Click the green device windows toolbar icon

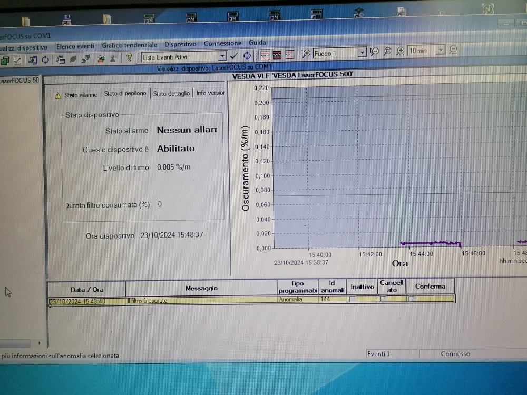(x=5, y=61)
